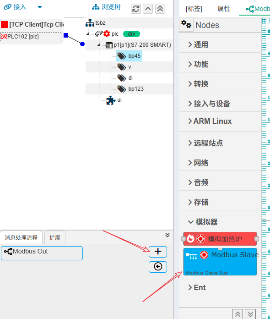Click the 接入 link icon label
This screenshot has height=319, width=270.
(x=15, y=7)
